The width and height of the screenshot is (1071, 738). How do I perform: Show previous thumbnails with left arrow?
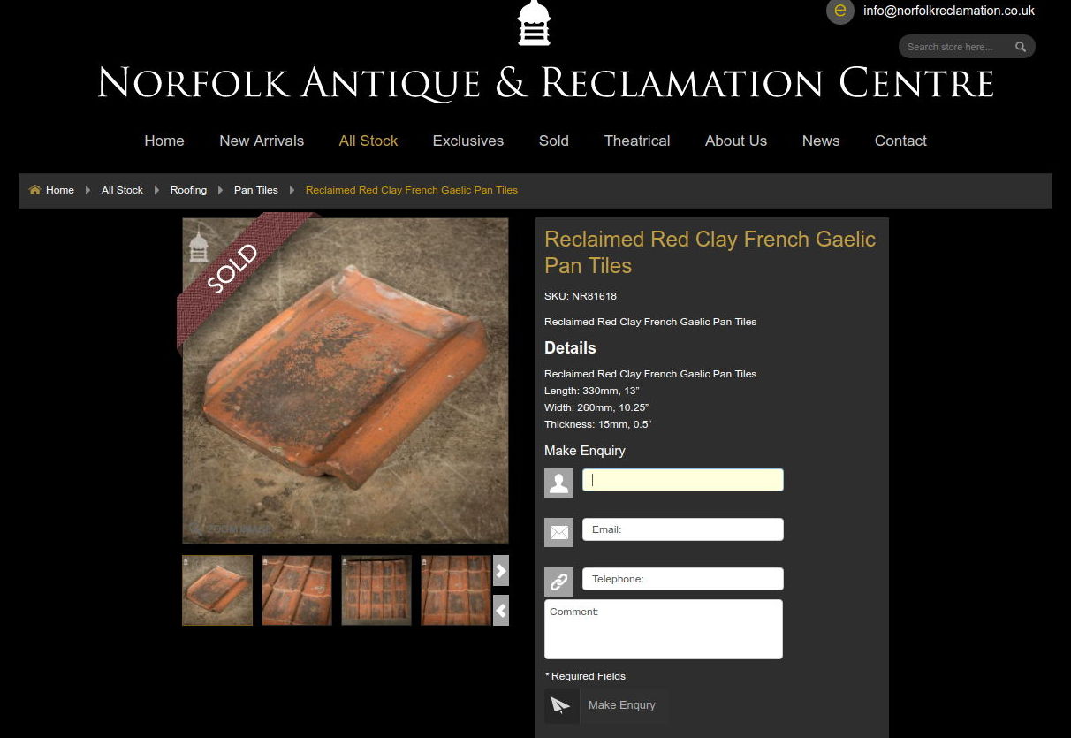[x=501, y=611]
